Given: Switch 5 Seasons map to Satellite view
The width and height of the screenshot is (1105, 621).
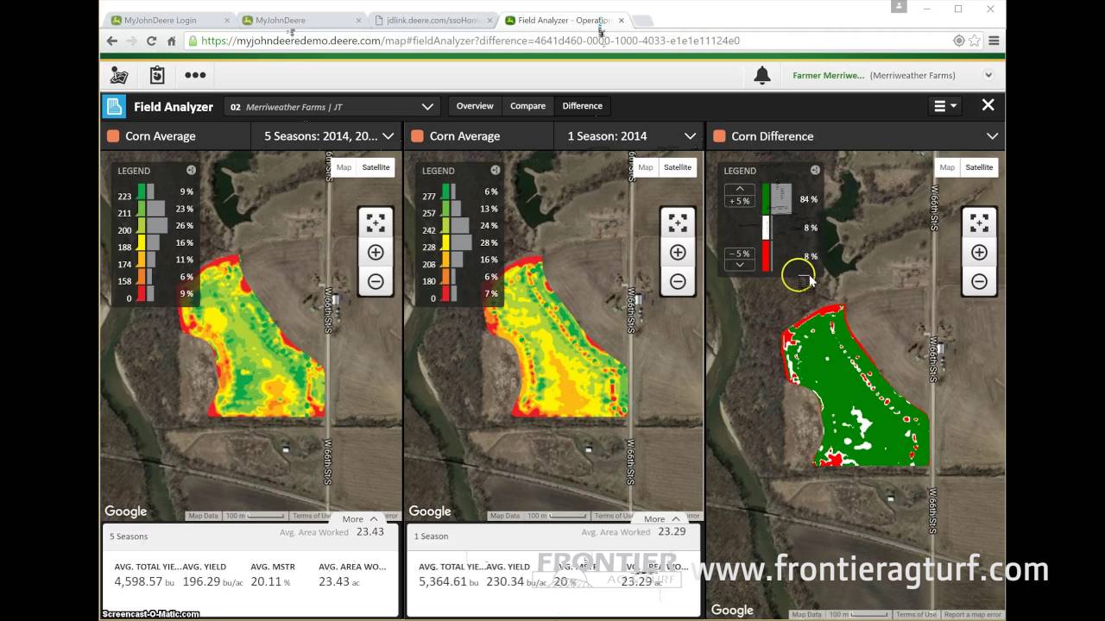Looking at the screenshot, I should [376, 167].
